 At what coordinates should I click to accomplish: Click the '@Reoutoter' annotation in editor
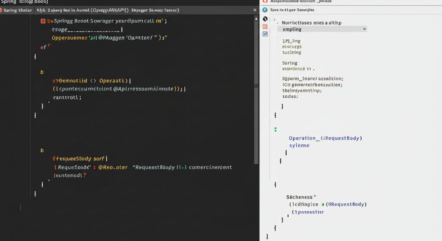coord(113,167)
